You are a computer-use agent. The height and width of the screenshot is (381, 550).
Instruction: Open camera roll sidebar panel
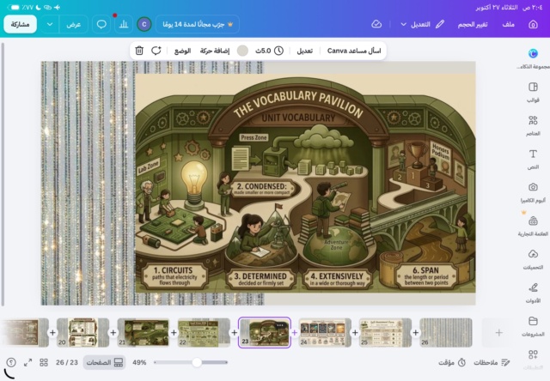pyautogui.click(x=533, y=192)
